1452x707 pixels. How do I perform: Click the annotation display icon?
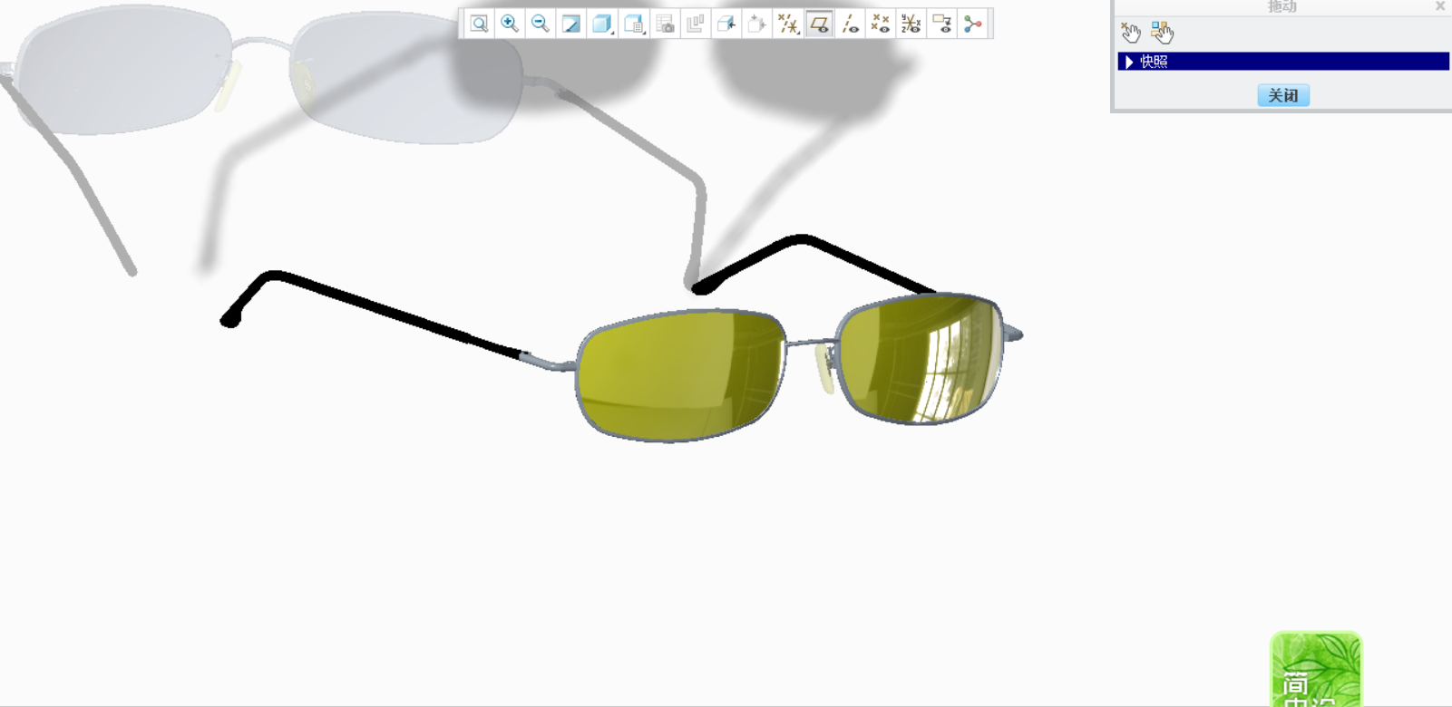click(x=941, y=24)
